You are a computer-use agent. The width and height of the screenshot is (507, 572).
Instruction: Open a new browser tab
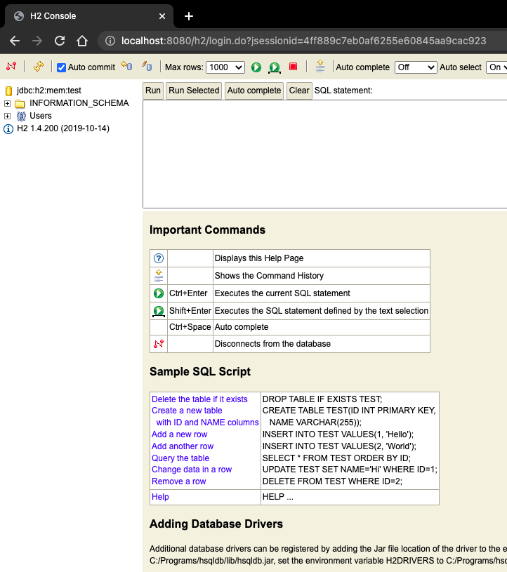[189, 16]
